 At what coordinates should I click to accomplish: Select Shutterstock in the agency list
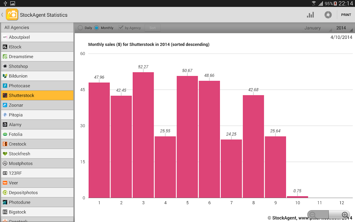pyautogui.click(x=37, y=95)
